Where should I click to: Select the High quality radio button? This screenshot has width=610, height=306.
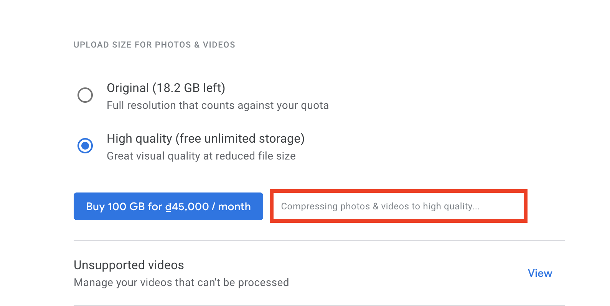(x=85, y=146)
